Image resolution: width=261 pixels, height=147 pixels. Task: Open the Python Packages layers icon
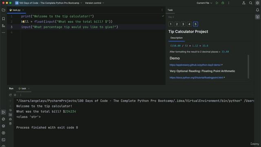tap(3, 126)
